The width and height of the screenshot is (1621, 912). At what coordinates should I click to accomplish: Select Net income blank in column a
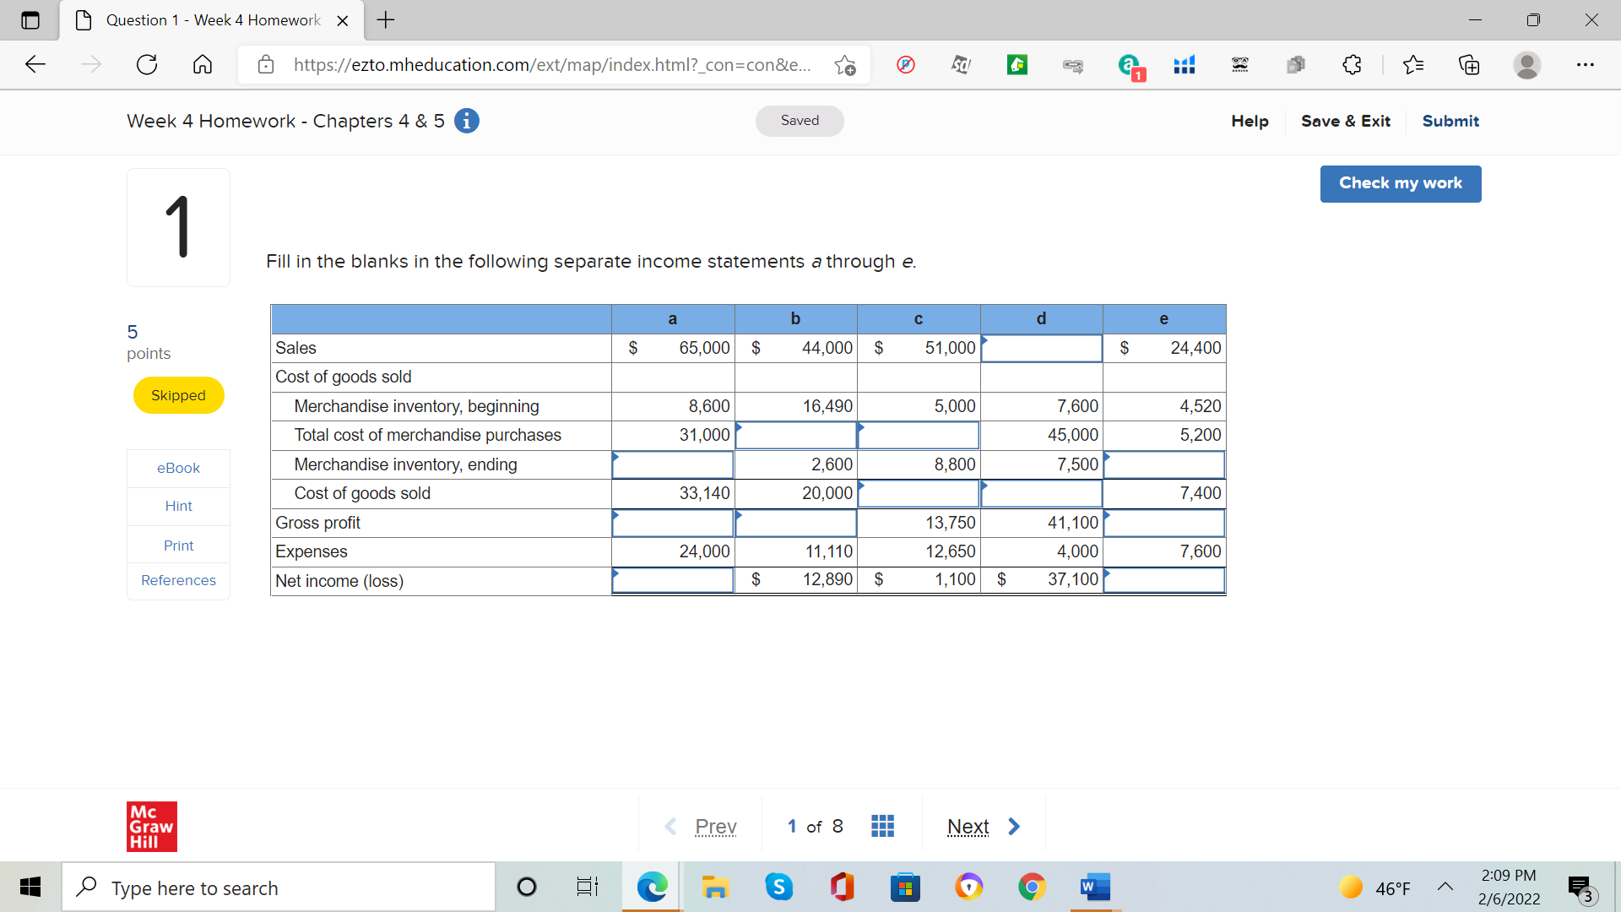pos(673,580)
